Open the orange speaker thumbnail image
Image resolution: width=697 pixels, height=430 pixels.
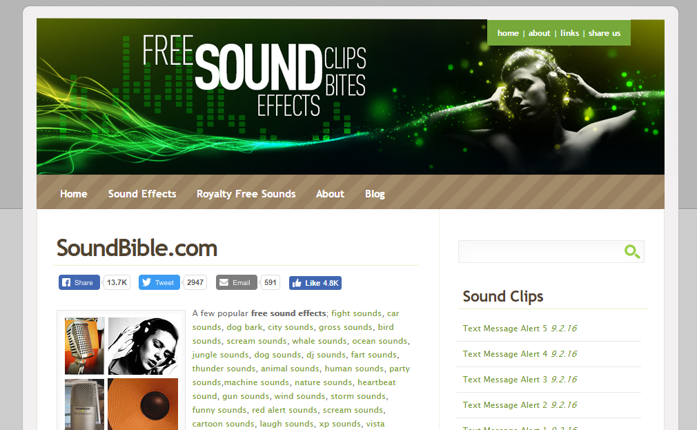(x=143, y=404)
